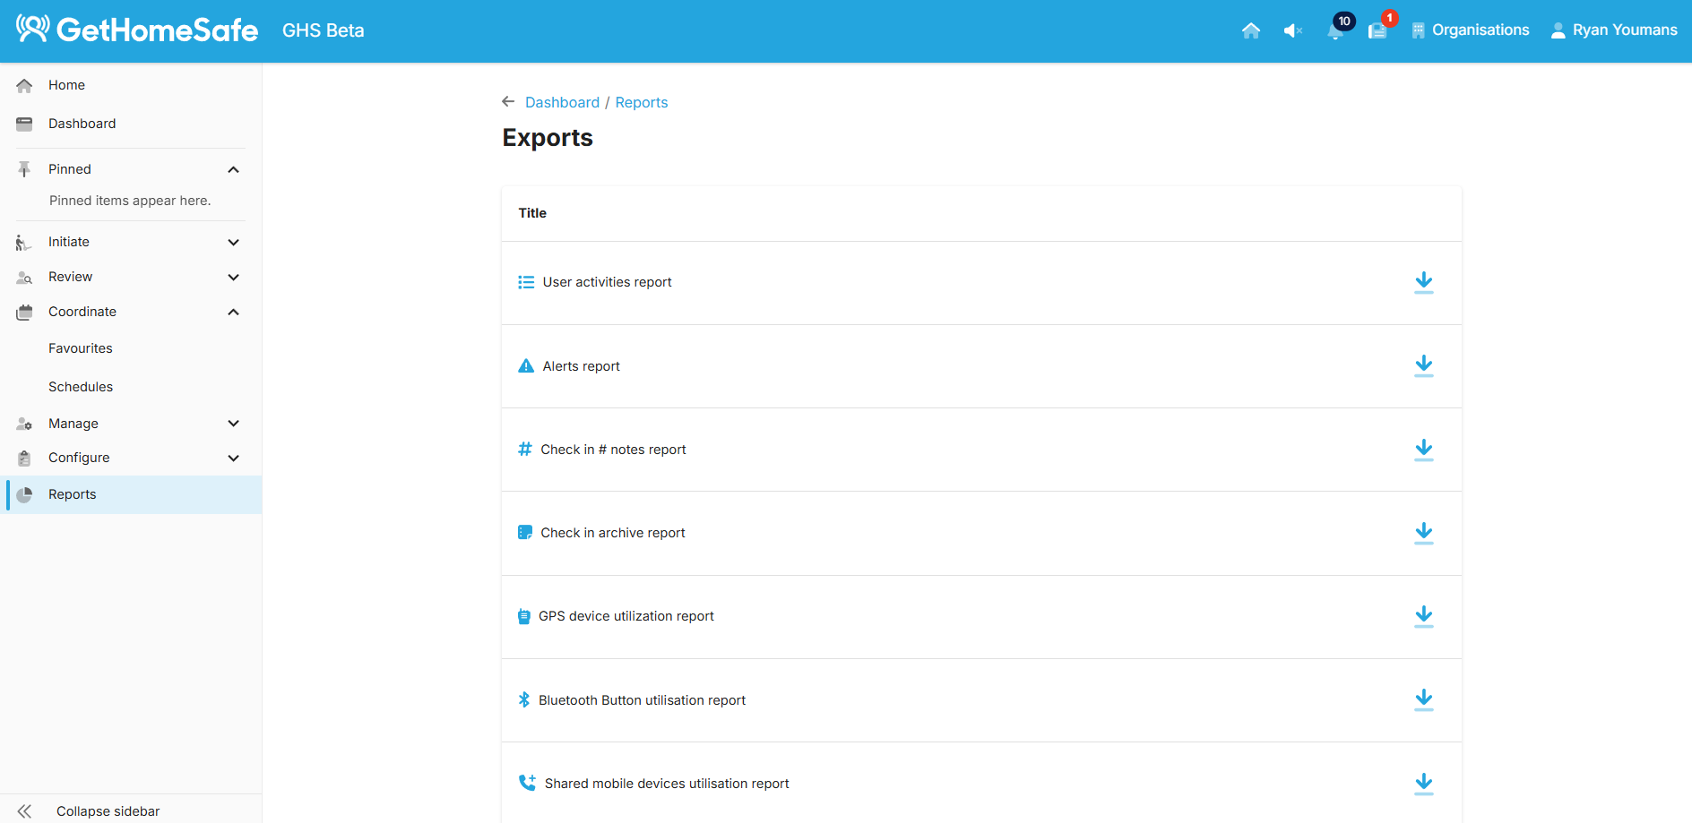Screen dimensions: 1692x823
Task: Click the GHS Beta label
Action: click(x=323, y=30)
